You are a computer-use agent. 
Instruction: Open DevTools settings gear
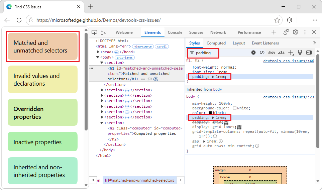pos(296,32)
